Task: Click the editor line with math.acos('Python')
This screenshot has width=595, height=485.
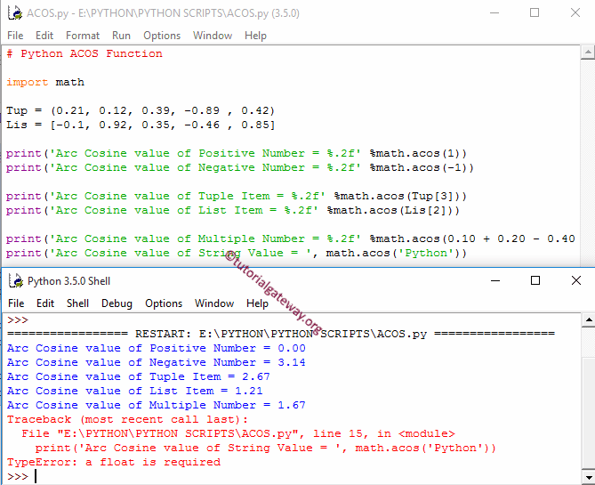Action: tap(237, 253)
